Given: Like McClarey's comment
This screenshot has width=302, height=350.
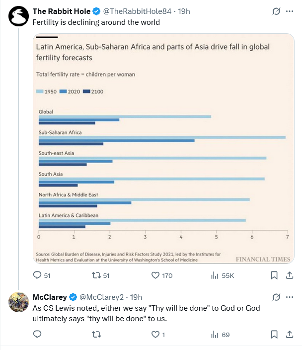Looking at the screenshot, I should (158, 334).
